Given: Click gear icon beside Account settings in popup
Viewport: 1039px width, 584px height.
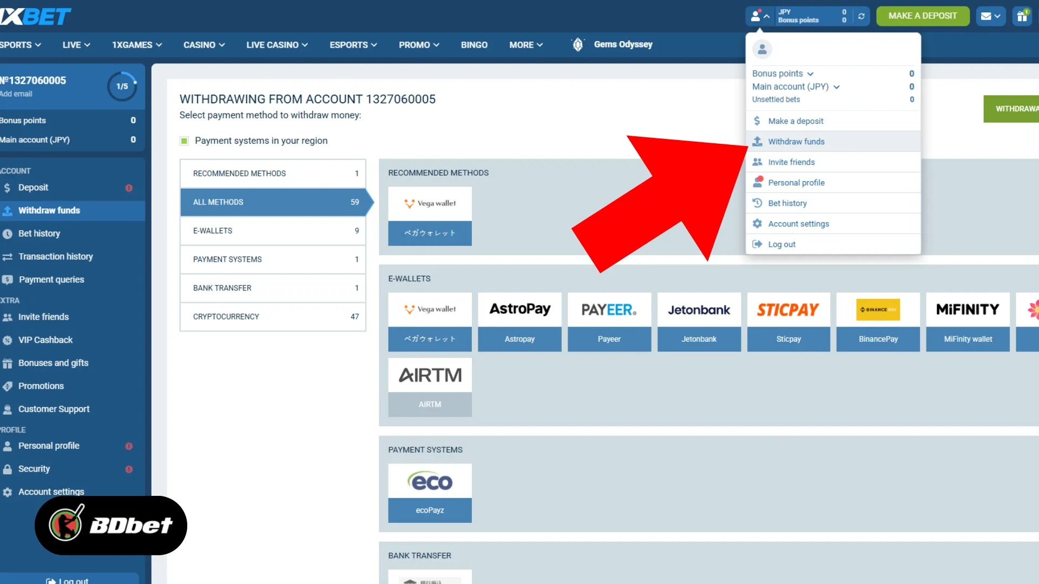Looking at the screenshot, I should (757, 223).
